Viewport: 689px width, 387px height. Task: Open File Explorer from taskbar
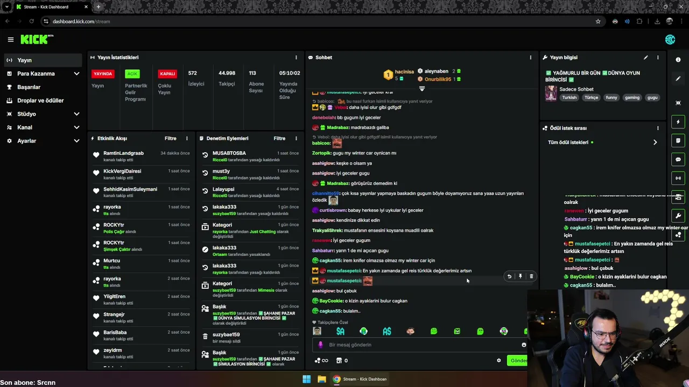pos(321,379)
